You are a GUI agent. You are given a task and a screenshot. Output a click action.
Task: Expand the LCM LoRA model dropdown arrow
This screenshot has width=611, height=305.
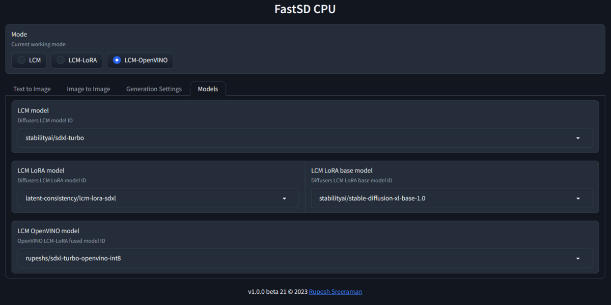[x=284, y=198]
